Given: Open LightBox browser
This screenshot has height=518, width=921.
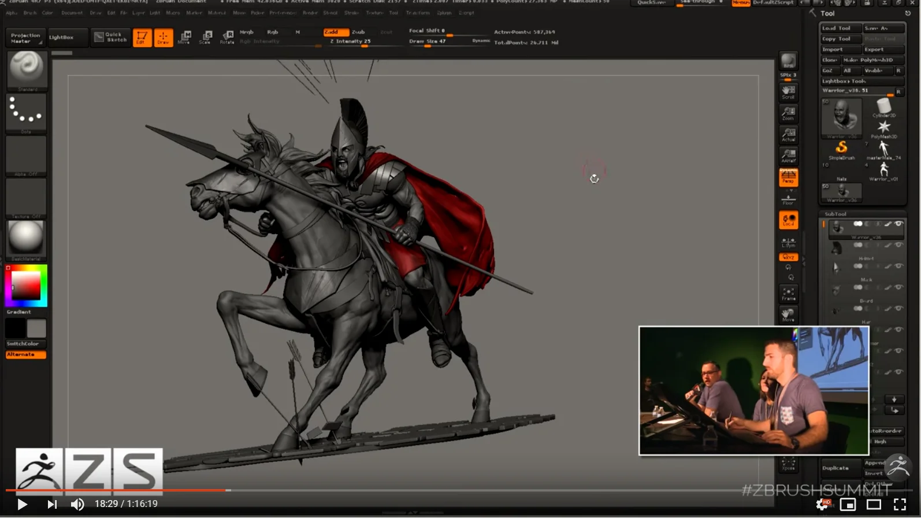Looking at the screenshot, I should (x=68, y=38).
